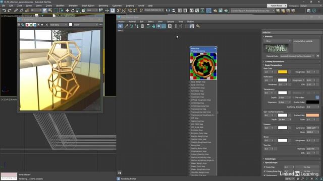
Task: Click Lay Out All nodes icon
Action: pos(176,26)
